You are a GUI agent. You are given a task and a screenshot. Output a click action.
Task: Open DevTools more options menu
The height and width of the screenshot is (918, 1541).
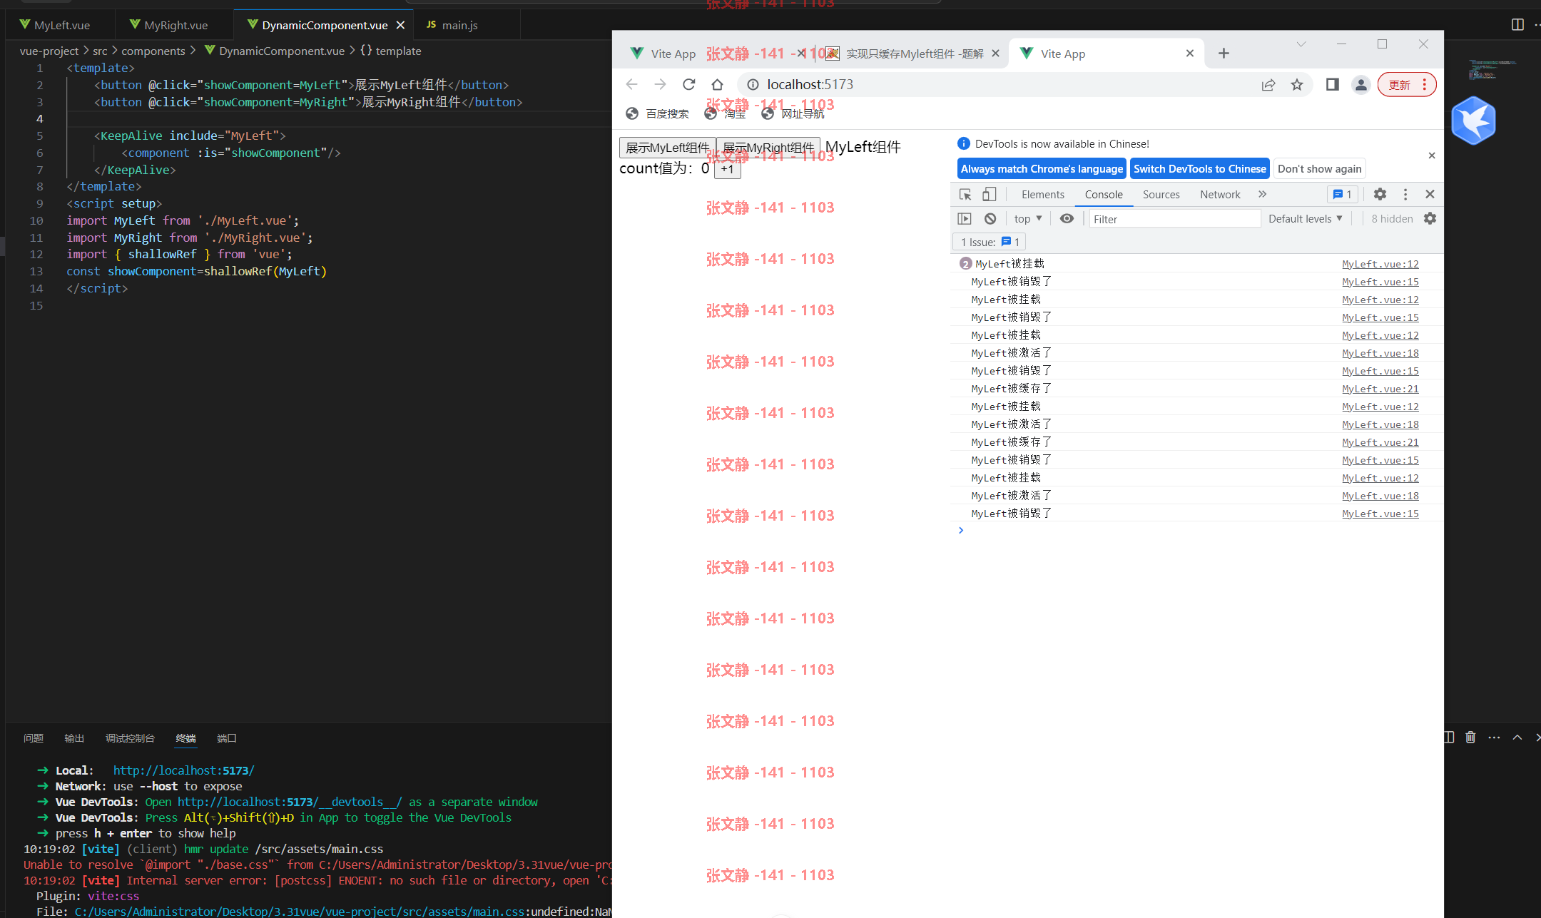click(x=1405, y=194)
